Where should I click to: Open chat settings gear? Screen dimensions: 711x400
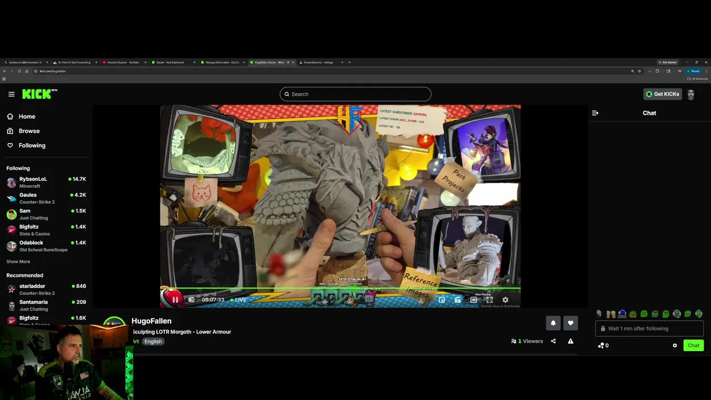pos(675,346)
